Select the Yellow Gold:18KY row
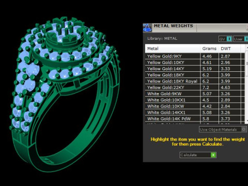248x186 pixels. click(195, 75)
